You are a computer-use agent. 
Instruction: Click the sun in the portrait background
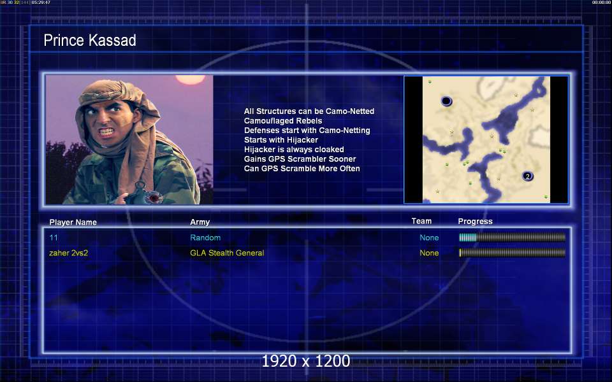pyautogui.click(x=190, y=79)
